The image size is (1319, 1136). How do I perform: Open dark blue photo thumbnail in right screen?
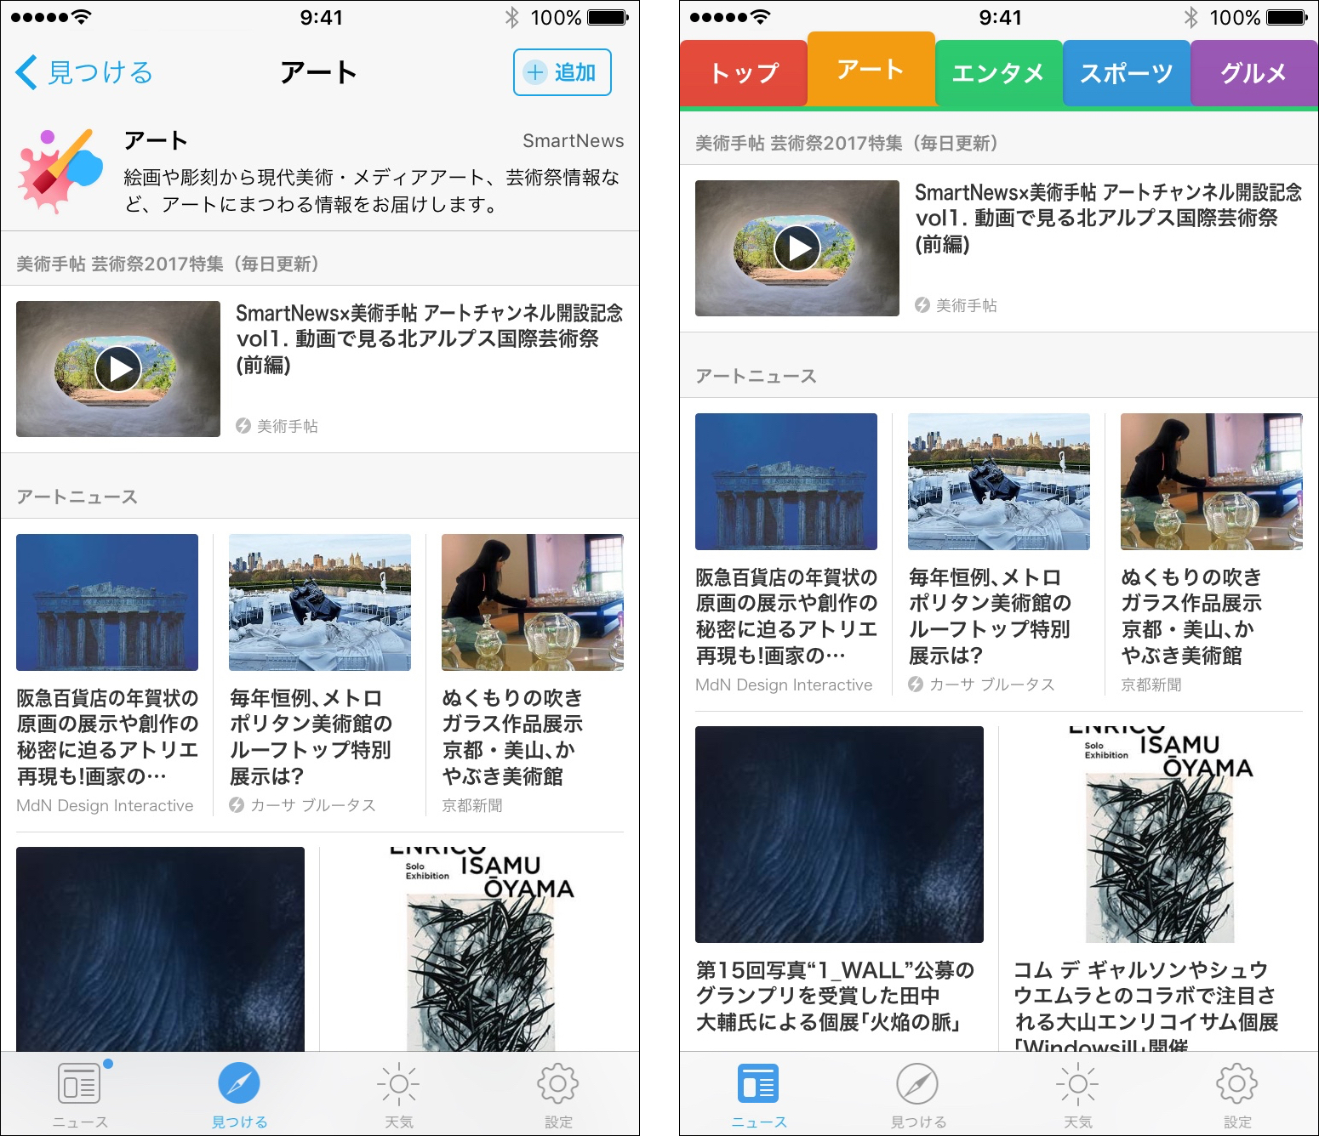[x=839, y=834]
